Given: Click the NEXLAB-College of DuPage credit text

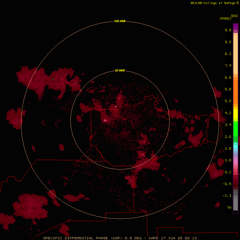Looking at the screenshot, I should (213, 3).
